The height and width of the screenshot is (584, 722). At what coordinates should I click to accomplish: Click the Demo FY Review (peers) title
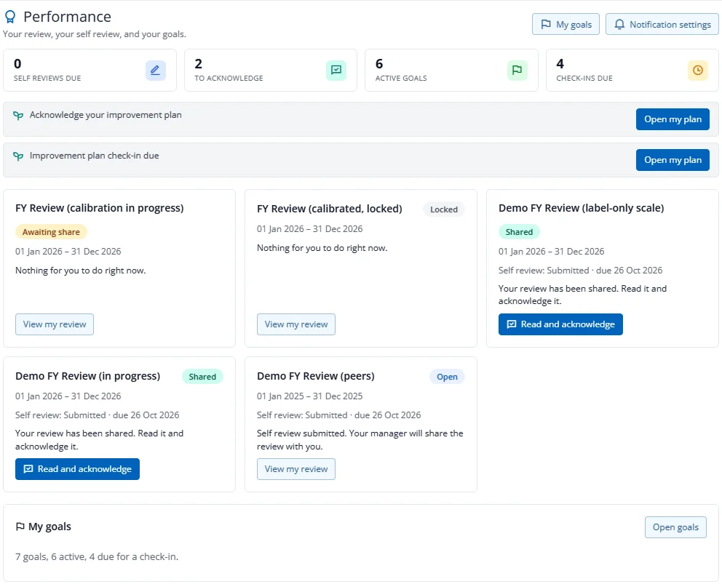tap(315, 376)
